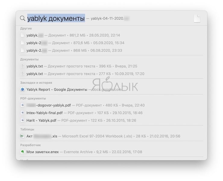
Task: Click Evernote icon of Мои заметки.enex
Action: (23, 152)
